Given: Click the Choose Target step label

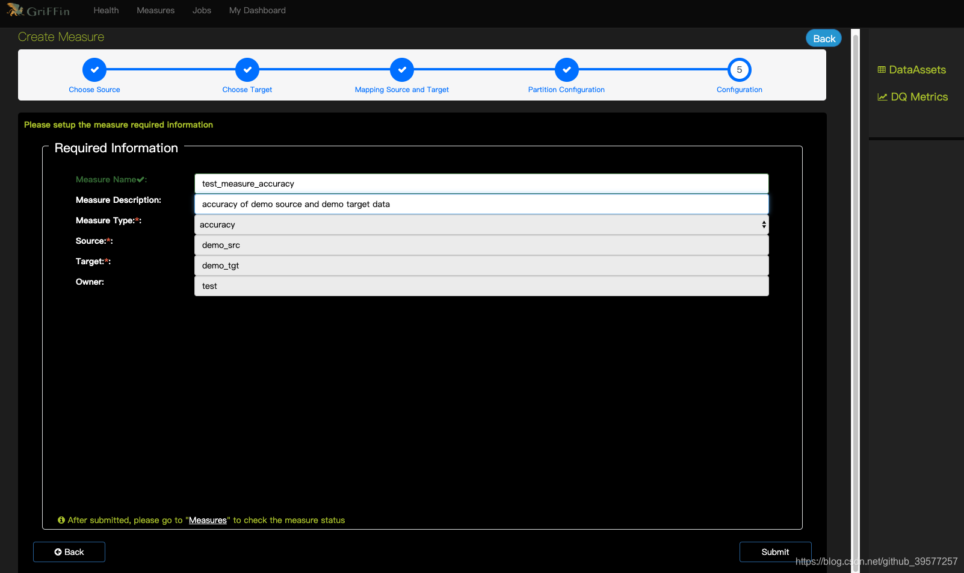Looking at the screenshot, I should click(247, 90).
